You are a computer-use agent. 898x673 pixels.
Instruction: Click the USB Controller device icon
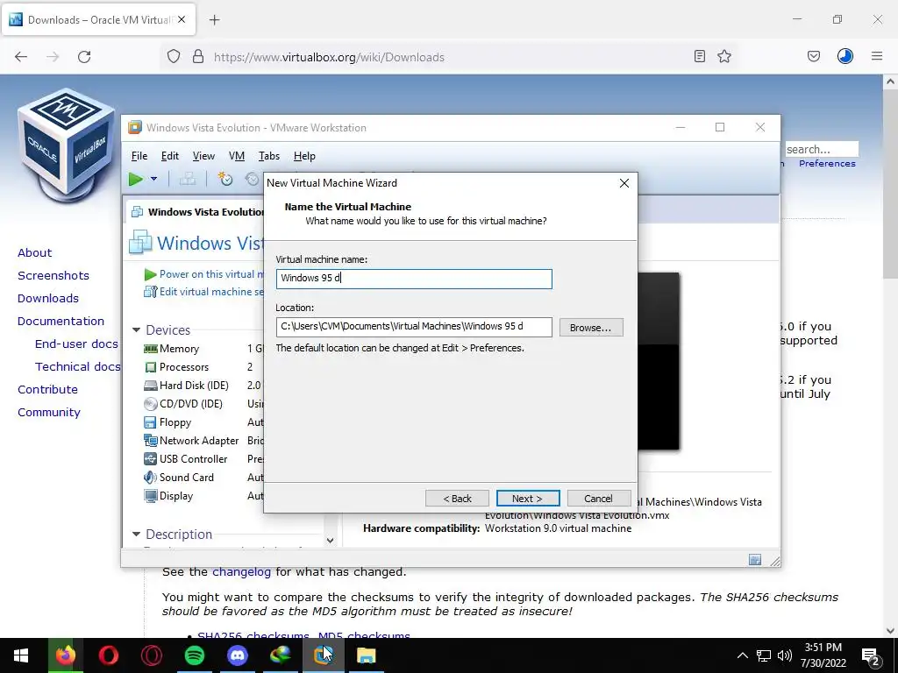point(150,459)
